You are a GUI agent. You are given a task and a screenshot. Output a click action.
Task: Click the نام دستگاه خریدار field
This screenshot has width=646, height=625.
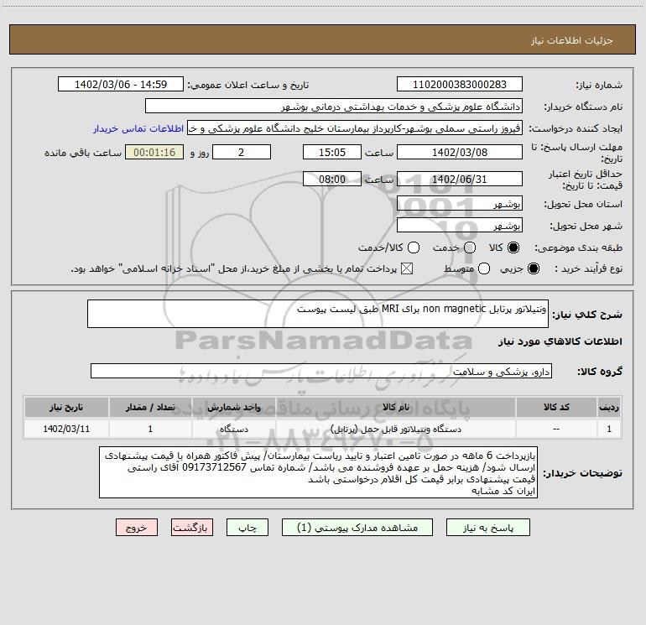[x=334, y=107]
